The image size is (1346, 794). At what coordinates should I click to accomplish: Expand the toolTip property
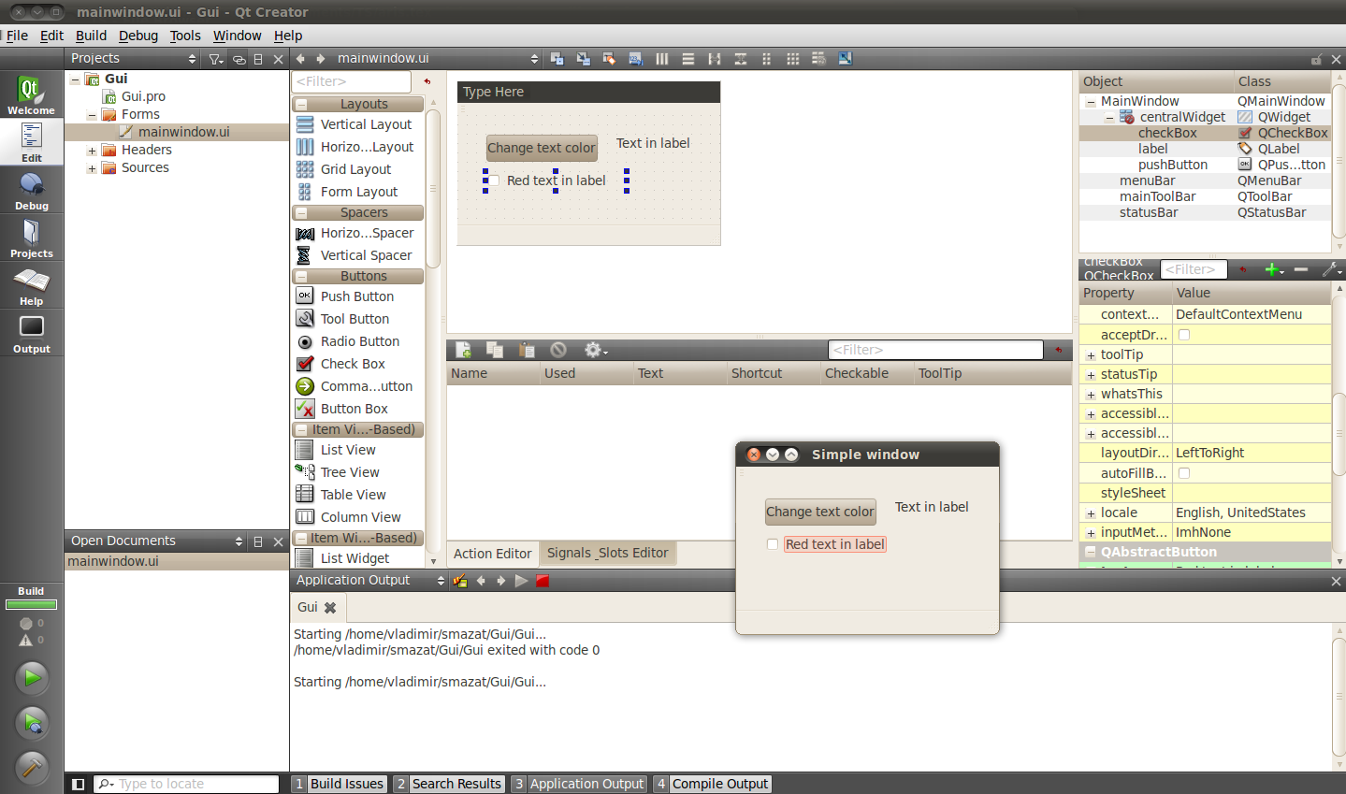click(x=1091, y=355)
